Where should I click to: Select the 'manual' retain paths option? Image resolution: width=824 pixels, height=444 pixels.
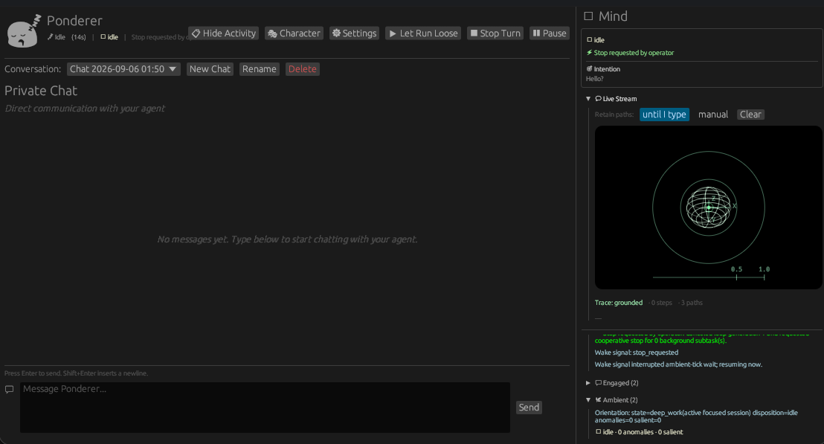point(712,115)
